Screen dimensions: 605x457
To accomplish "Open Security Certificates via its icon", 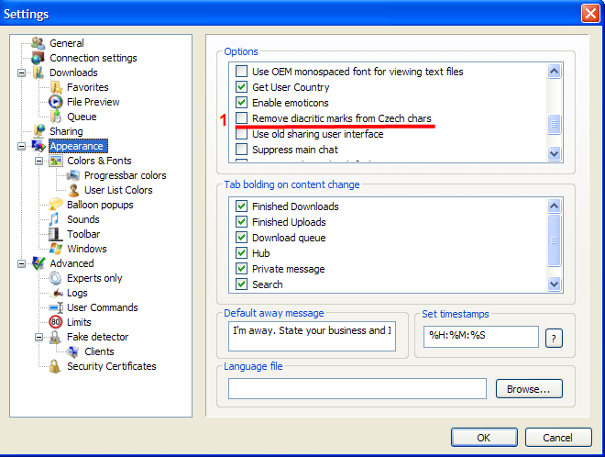I will (56, 366).
